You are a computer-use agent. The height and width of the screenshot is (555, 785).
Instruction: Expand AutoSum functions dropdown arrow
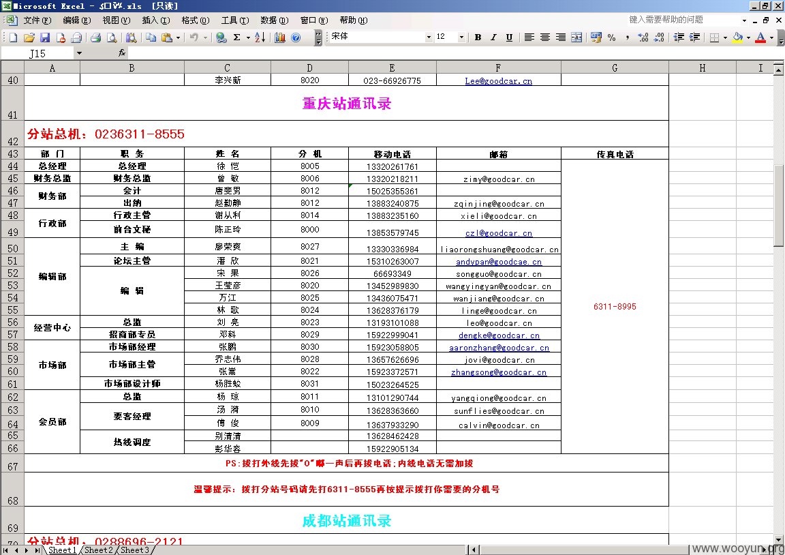(x=248, y=37)
